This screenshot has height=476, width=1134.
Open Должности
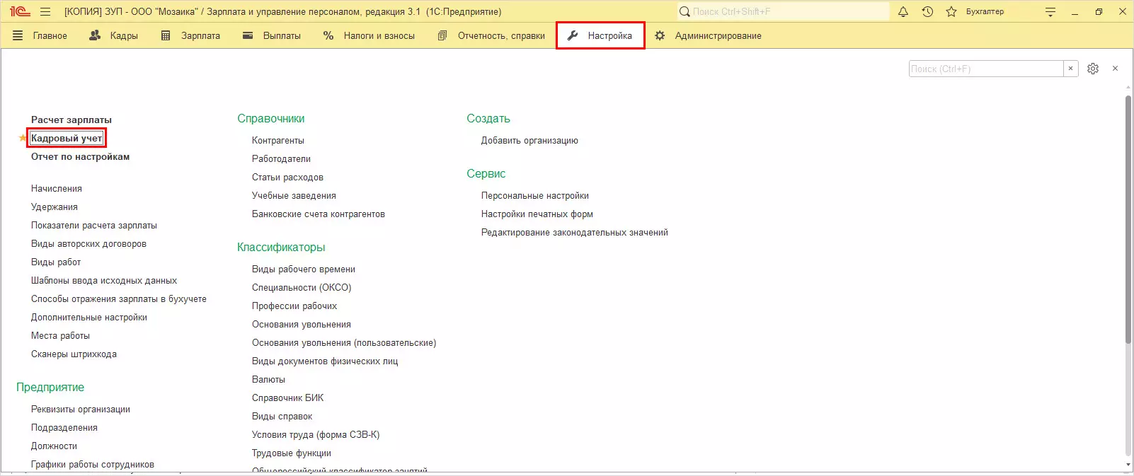(x=54, y=446)
